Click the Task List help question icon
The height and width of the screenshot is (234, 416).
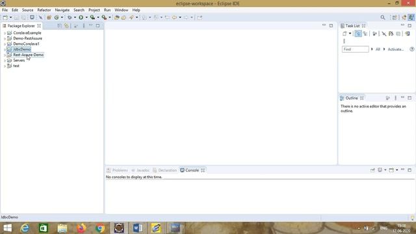(x=411, y=49)
